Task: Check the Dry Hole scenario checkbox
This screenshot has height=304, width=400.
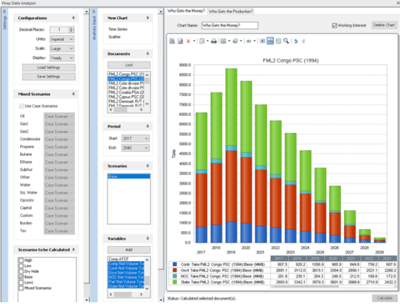Action: coord(21,271)
